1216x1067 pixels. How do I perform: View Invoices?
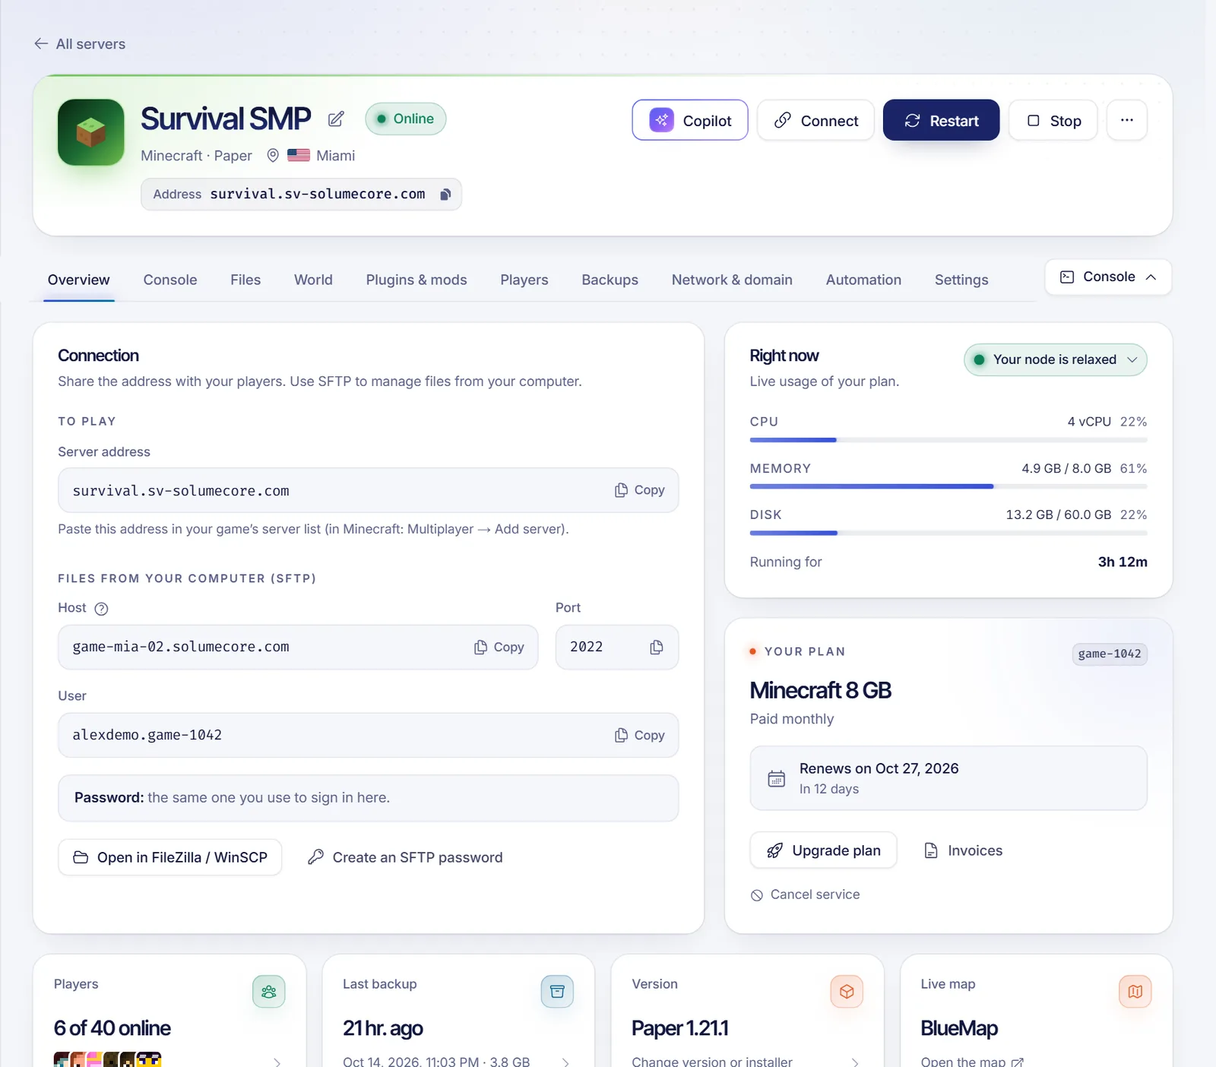pyautogui.click(x=963, y=850)
